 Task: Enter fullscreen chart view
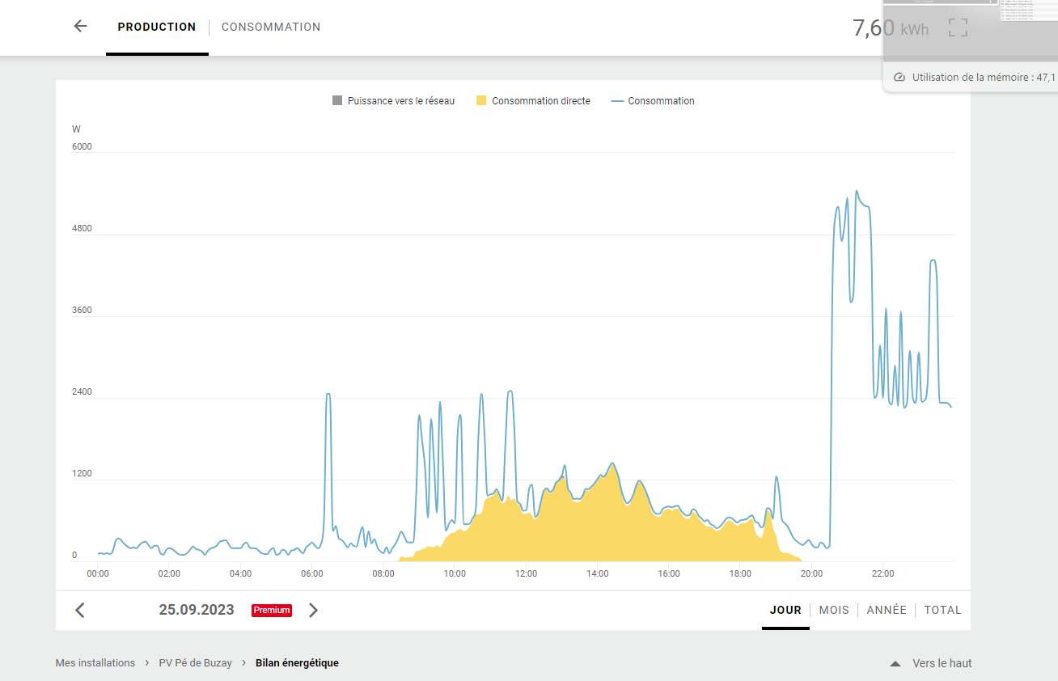[x=958, y=27]
